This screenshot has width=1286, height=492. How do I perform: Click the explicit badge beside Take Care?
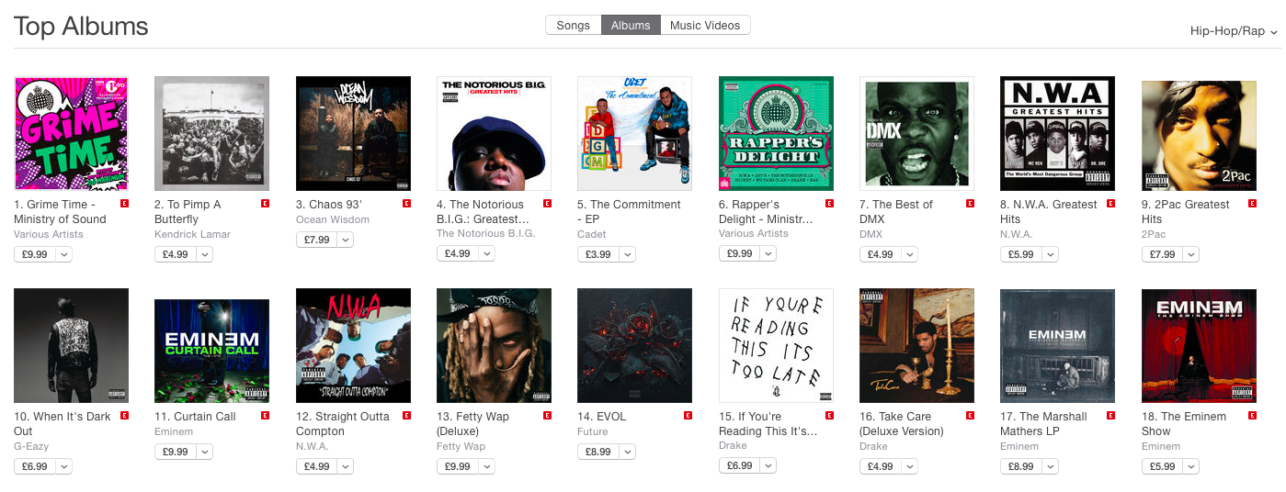970,415
